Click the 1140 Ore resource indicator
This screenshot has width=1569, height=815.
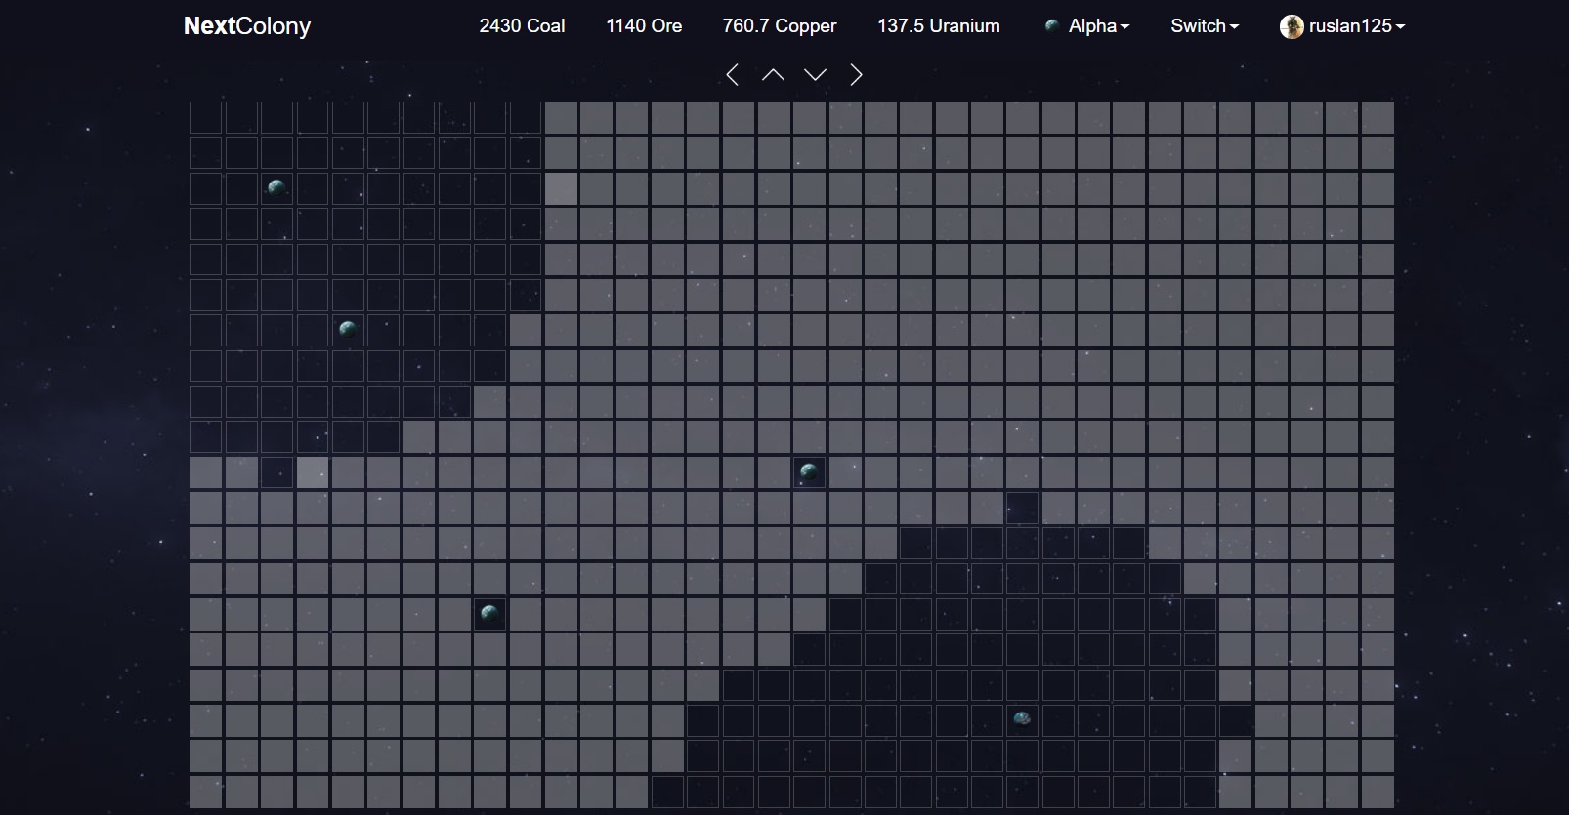[x=644, y=26]
